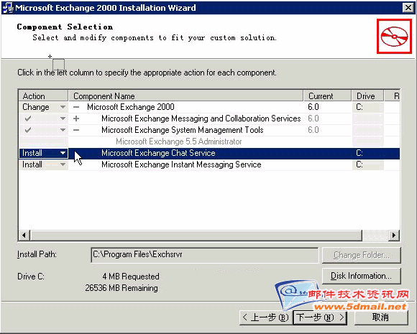Click Install action text for Instant Messaging Service
Image resolution: width=417 pixels, height=334 pixels.
click(x=32, y=164)
